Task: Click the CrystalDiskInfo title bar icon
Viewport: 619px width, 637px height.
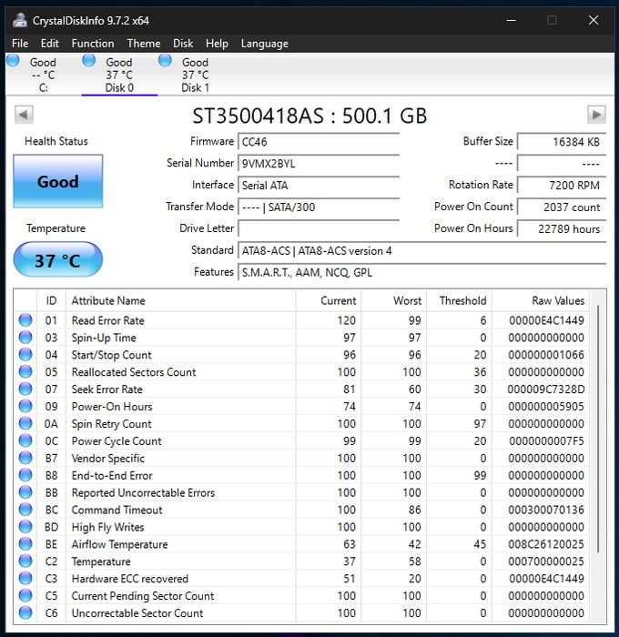Action: [x=19, y=20]
